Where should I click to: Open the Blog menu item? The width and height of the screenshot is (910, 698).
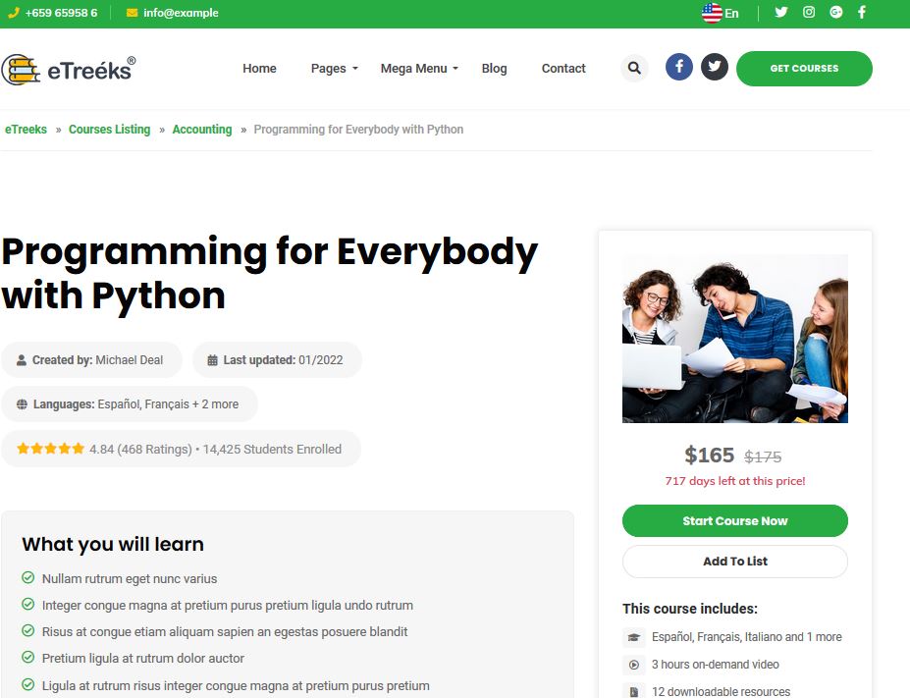click(x=494, y=69)
